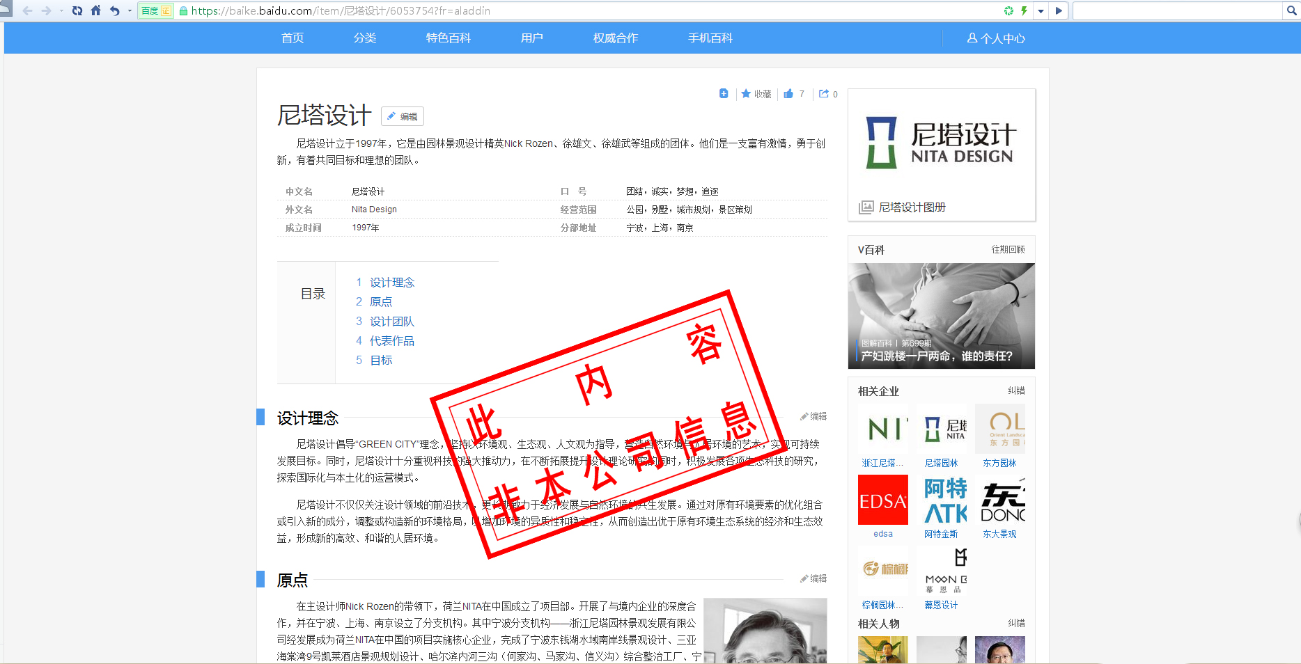
Task: Open the 首页 navigation tab
Action: pos(293,38)
